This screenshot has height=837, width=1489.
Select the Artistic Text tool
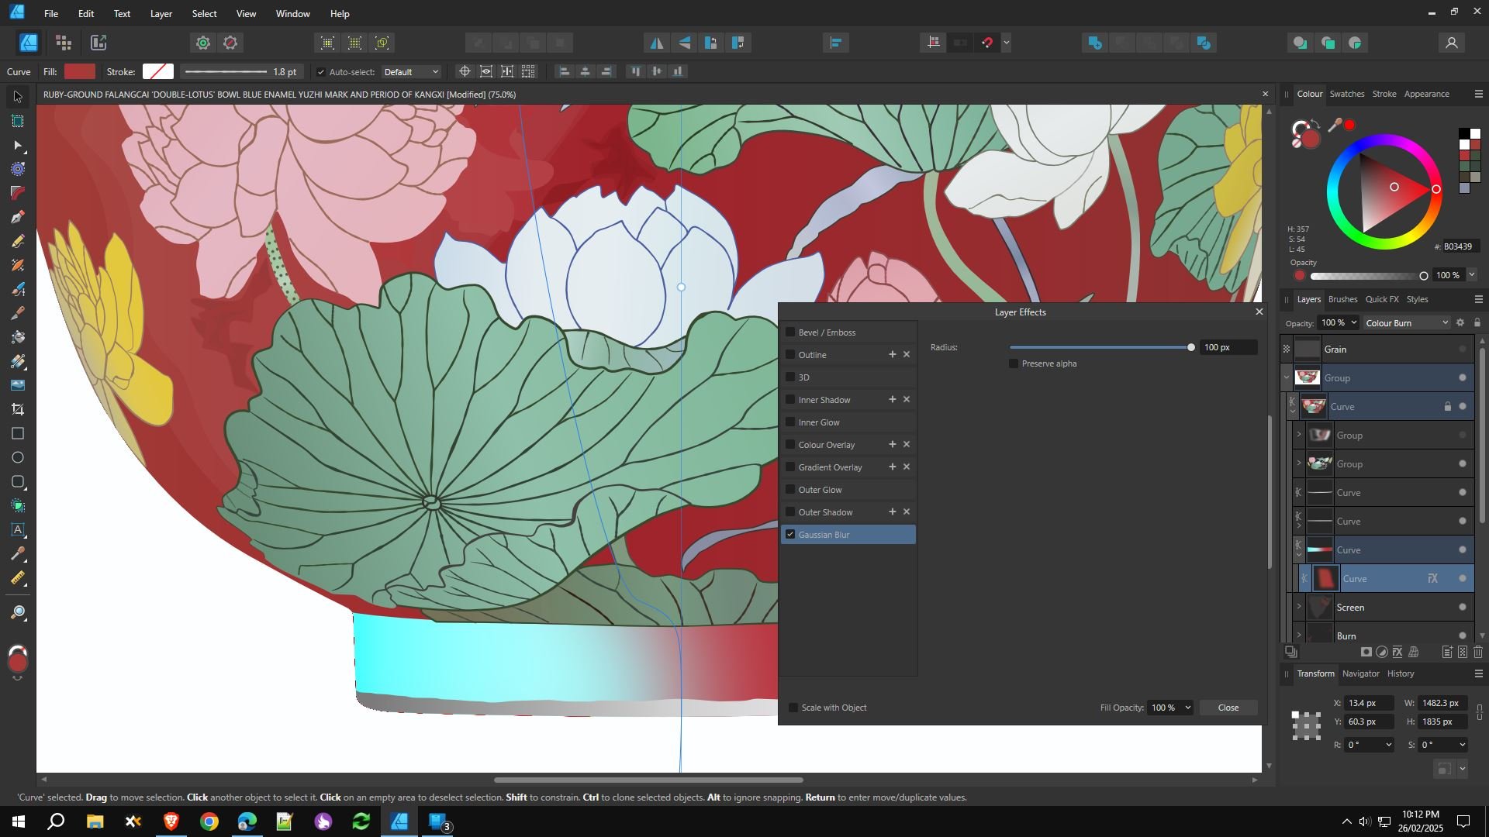pyautogui.click(x=18, y=530)
